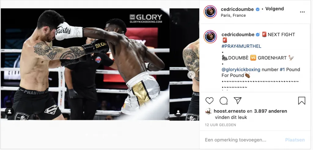Image resolution: width=313 pixels, height=150 pixels.
Task: Open Paris, France location page
Action: click(x=233, y=15)
